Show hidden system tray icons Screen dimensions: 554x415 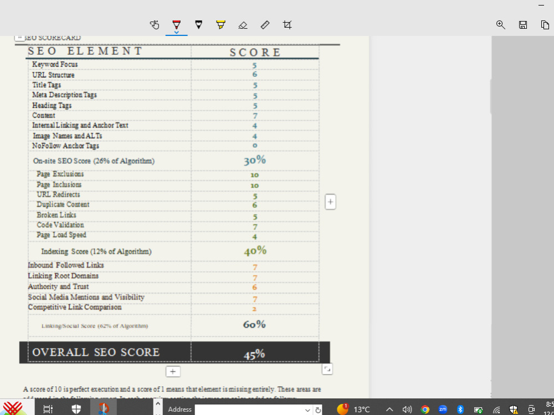coord(389,409)
